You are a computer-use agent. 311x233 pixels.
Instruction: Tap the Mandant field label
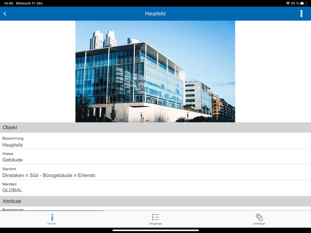click(9, 184)
